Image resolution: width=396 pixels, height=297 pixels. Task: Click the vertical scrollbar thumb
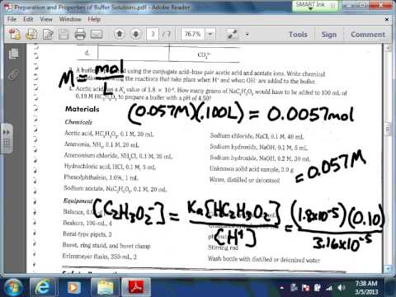(x=388, y=130)
